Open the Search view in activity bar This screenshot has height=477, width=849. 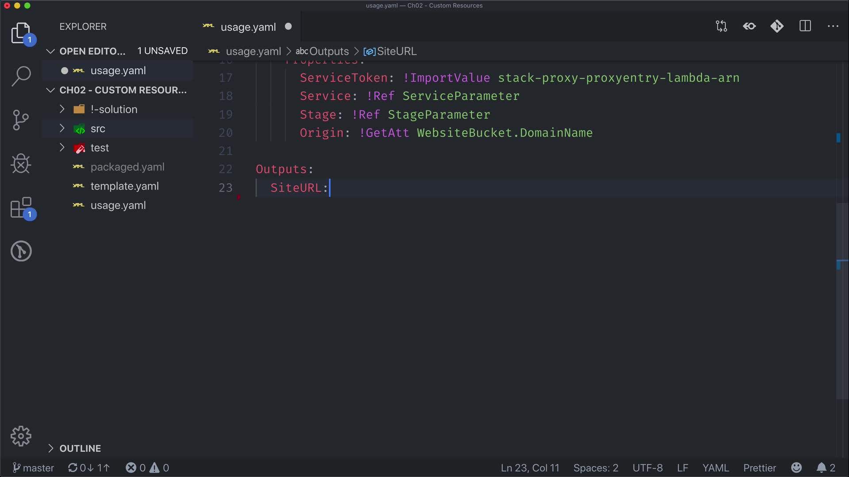(21, 76)
